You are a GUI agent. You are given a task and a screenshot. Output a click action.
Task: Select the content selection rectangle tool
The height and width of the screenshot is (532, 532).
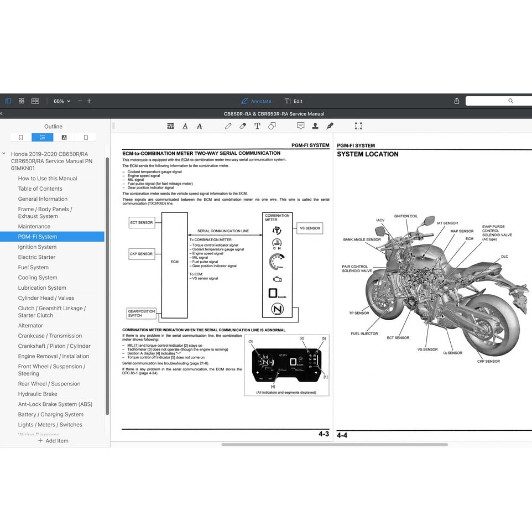358,126
